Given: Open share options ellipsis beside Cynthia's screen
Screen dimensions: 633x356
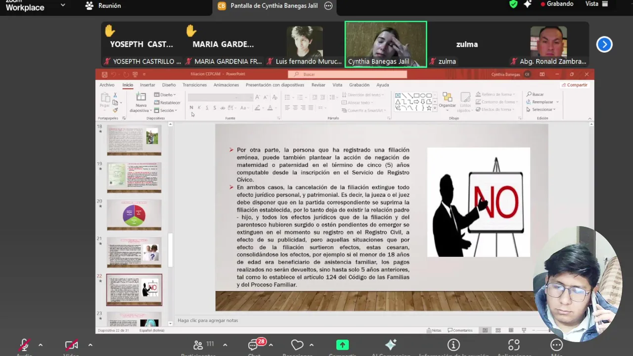Looking at the screenshot, I should click(x=328, y=6).
